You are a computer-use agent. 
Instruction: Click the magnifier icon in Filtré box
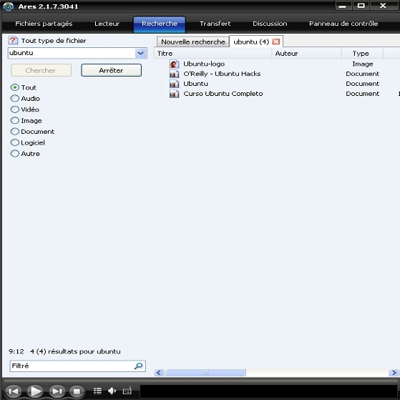coord(139,366)
